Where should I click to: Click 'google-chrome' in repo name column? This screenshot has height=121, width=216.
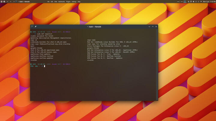[x=93, y=48]
